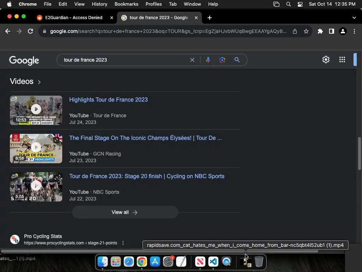The image size is (362, 272).
Task: Open 'Tour de France 2023: Stage 20 finish' link
Action: click(147, 176)
